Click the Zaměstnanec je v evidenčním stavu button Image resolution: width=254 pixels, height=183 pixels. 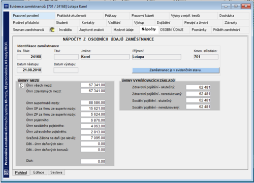click(x=176, y=70)
